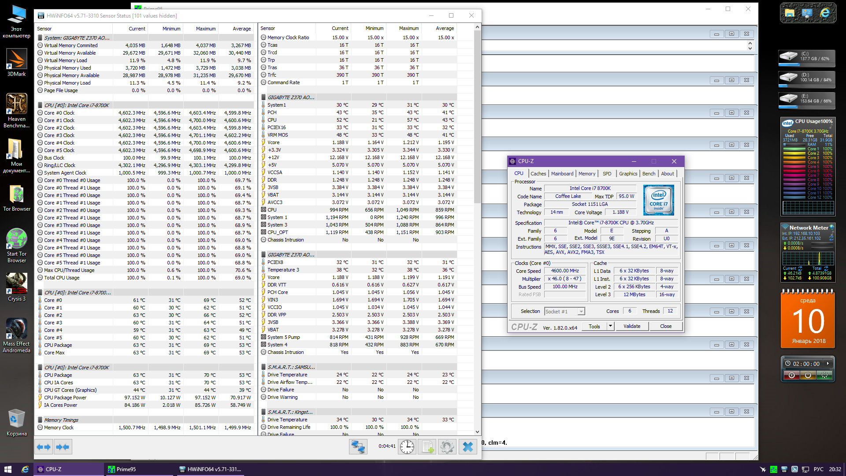Click the Close button in CPU-Z
The height and width of the screenshot is (476, 846).
click(665, 326)
